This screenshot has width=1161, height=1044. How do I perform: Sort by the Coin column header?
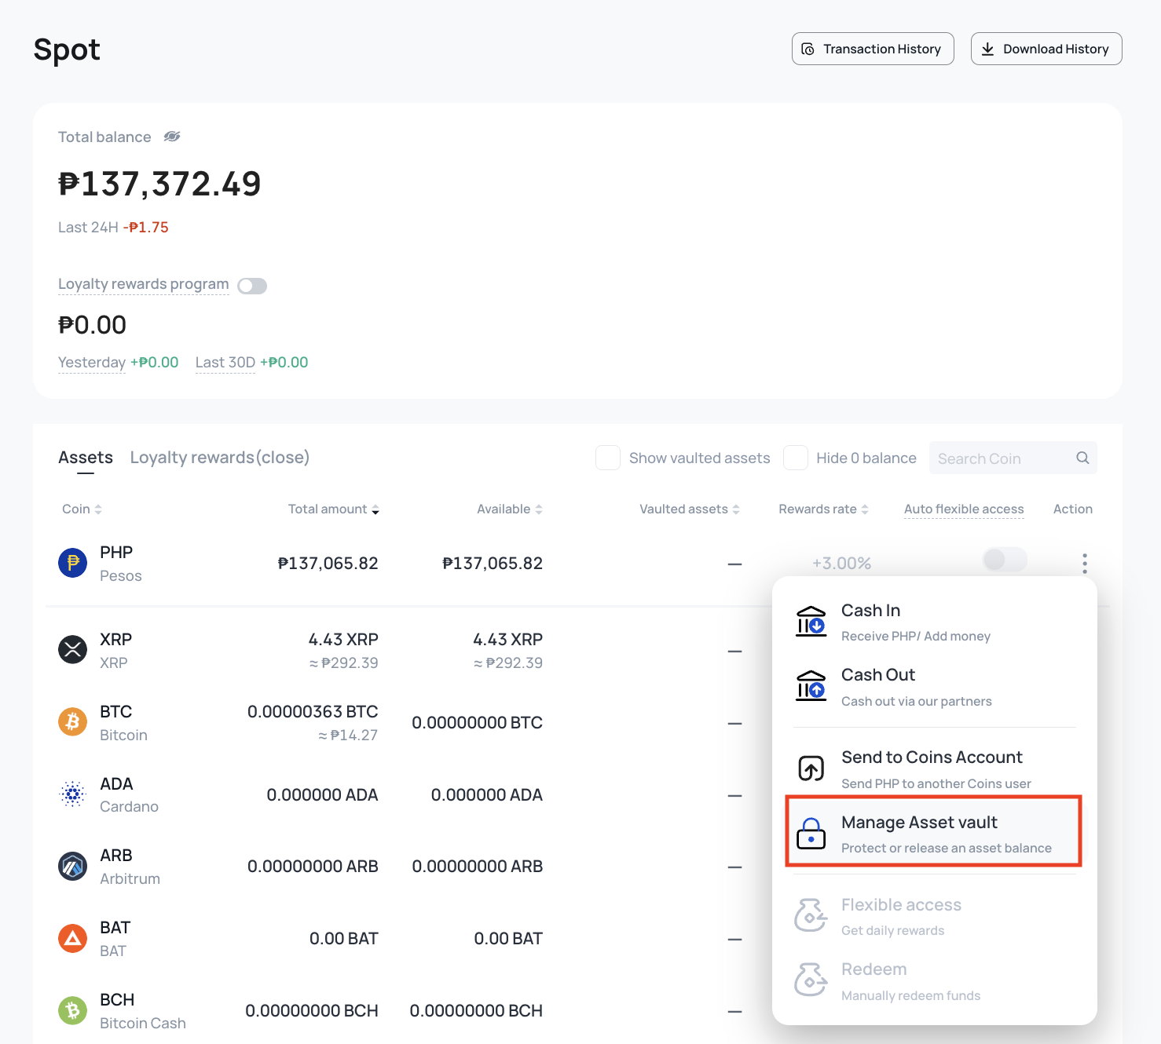pos(82,509)
